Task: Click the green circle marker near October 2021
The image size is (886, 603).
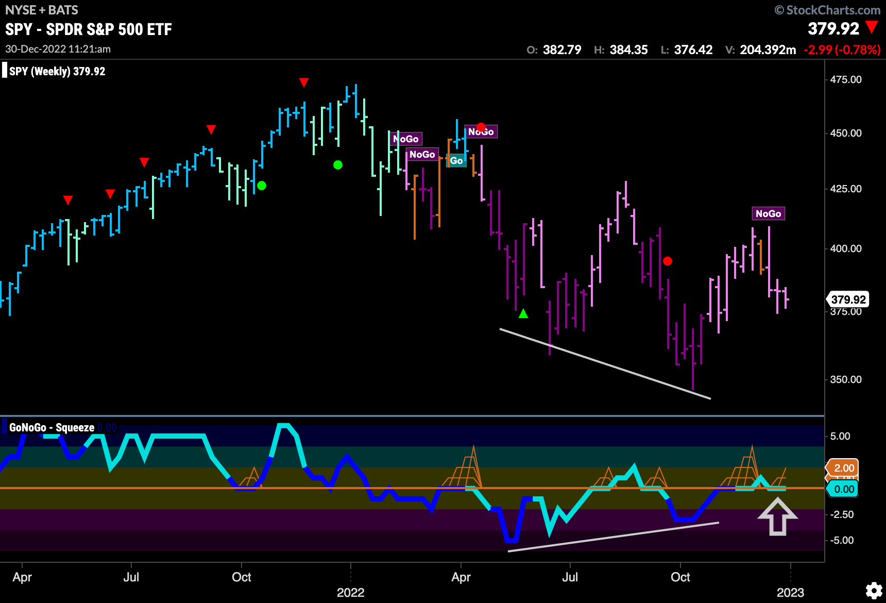Action: 262,186
